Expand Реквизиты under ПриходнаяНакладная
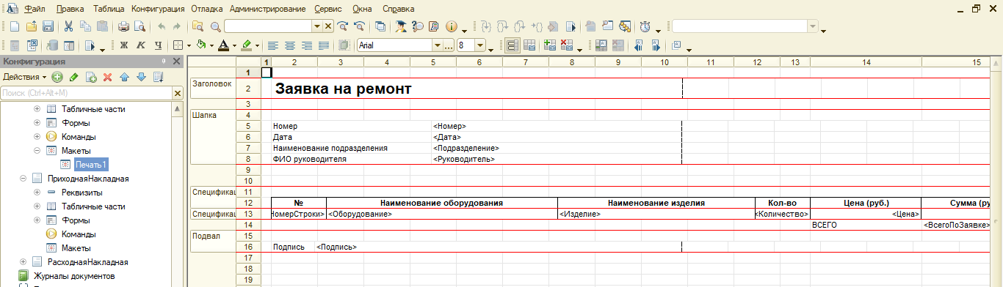Screen dimensions: 1003x287 point(37,193)
